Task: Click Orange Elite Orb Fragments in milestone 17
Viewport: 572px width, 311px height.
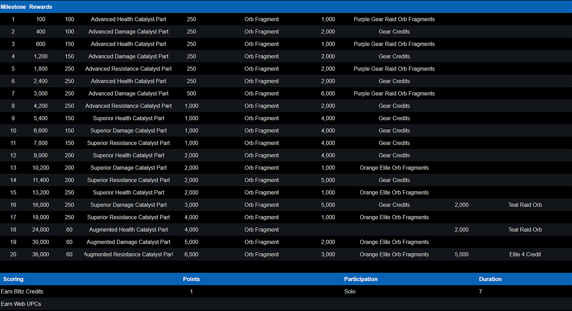Action: 394,217
